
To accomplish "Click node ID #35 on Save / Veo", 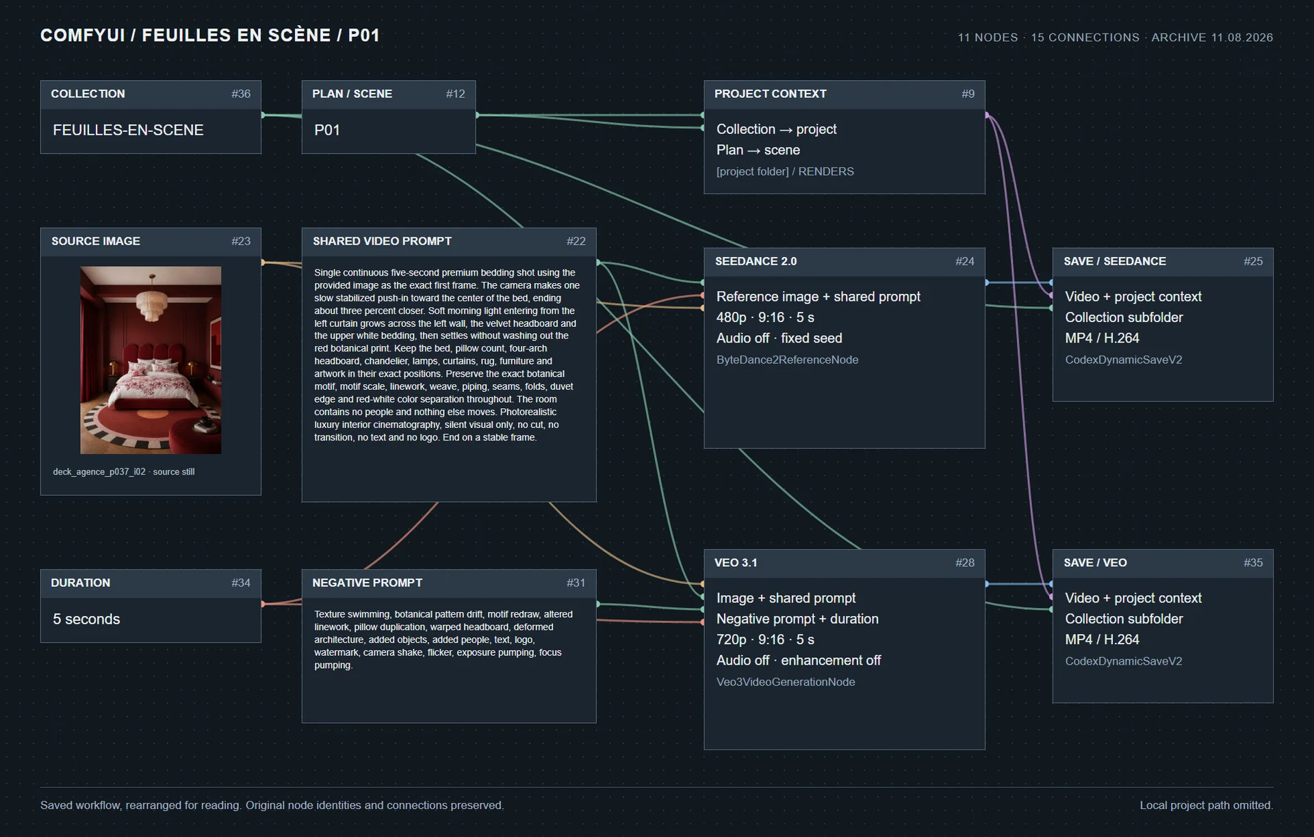I will coord(1253,563).
